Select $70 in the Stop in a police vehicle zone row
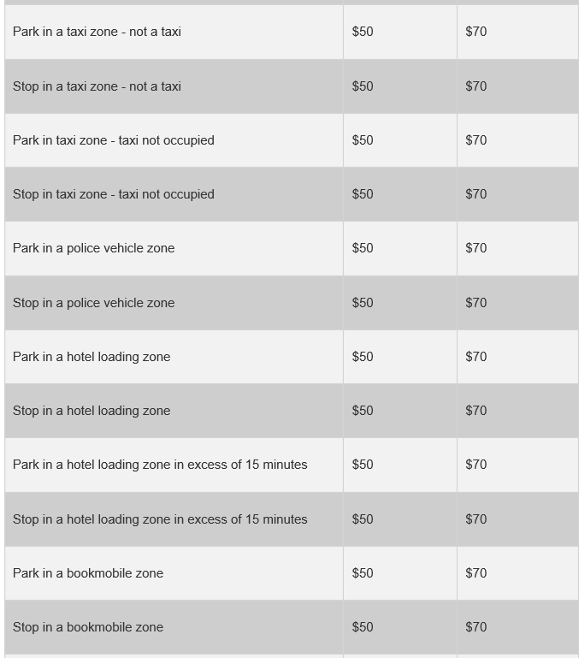585x658 pixels. (x=476, y=303)
